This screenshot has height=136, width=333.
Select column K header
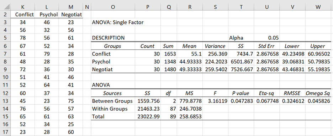(x=22, y=7)
